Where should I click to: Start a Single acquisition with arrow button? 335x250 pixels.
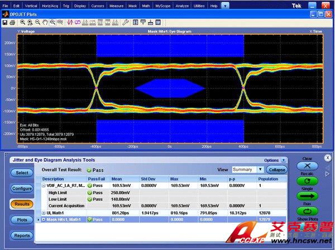point(307,195)
